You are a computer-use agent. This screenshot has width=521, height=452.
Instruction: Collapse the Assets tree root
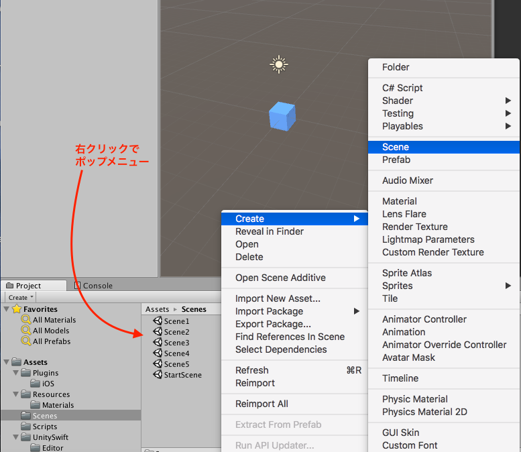tap(6, 362)
